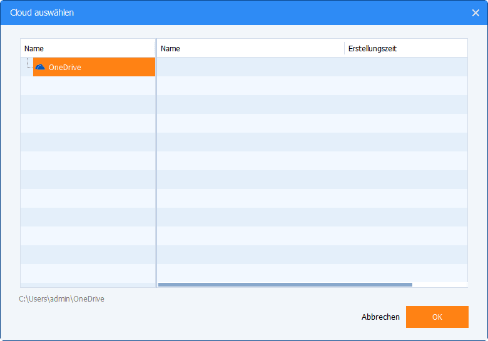Select the OneDrive entry label in tree
488x341 pixels.
65,67
